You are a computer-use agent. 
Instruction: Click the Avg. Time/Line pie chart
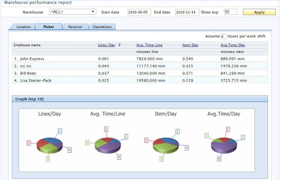[x=108, y=145]
